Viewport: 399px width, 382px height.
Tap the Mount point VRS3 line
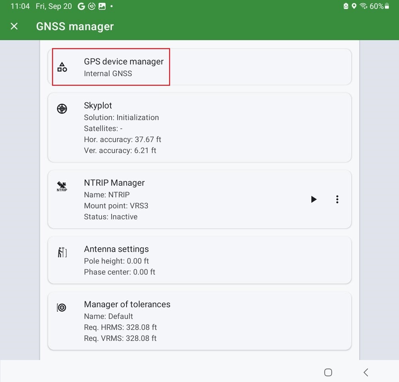tap(116, 206)
